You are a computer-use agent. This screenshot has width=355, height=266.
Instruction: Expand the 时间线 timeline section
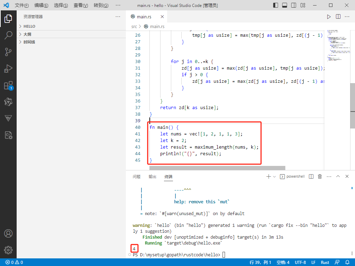point(71,42)
